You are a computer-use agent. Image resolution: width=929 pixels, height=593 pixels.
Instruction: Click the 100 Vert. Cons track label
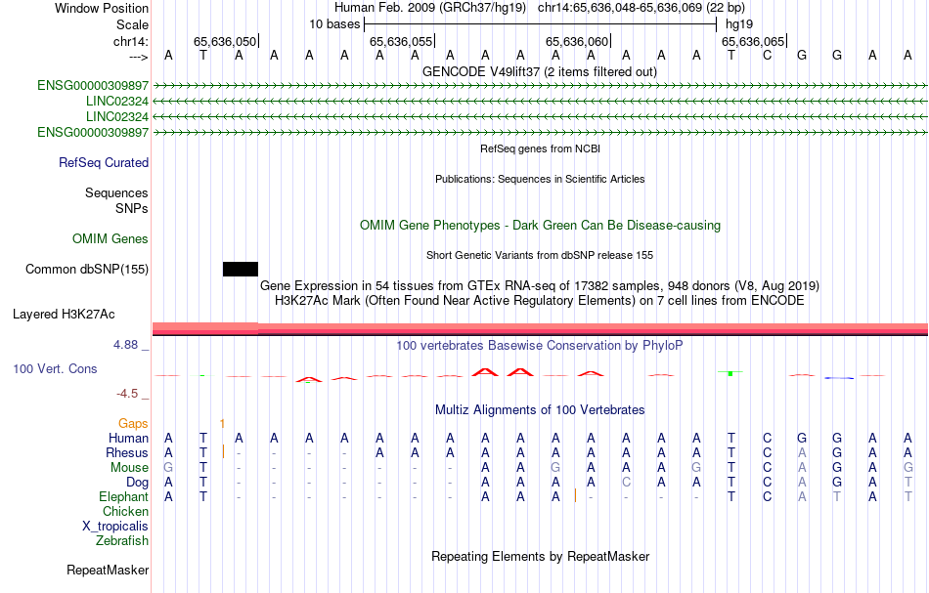pos(55,368)
